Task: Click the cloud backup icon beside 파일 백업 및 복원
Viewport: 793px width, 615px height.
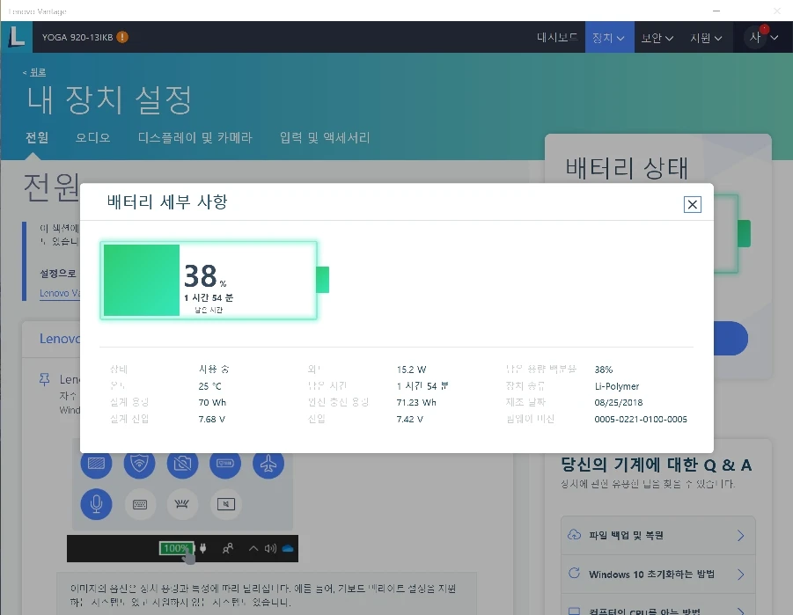Action: coord(574,535)
